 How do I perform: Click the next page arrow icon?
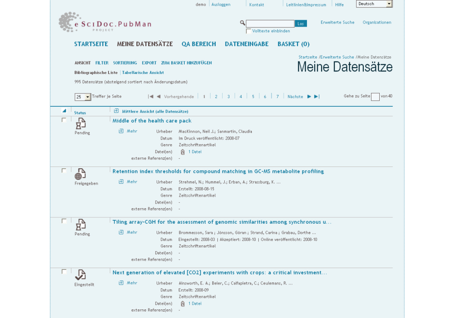(x=309, y=97)
